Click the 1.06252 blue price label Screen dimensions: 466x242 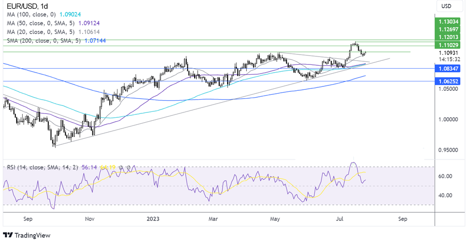(x=447, y=81)
